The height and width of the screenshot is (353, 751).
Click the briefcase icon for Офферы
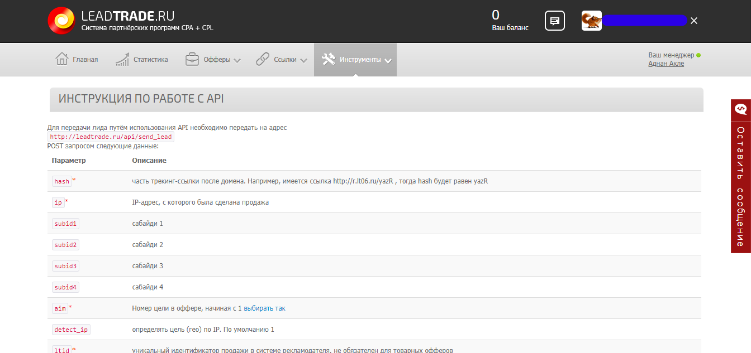[192, 60]
